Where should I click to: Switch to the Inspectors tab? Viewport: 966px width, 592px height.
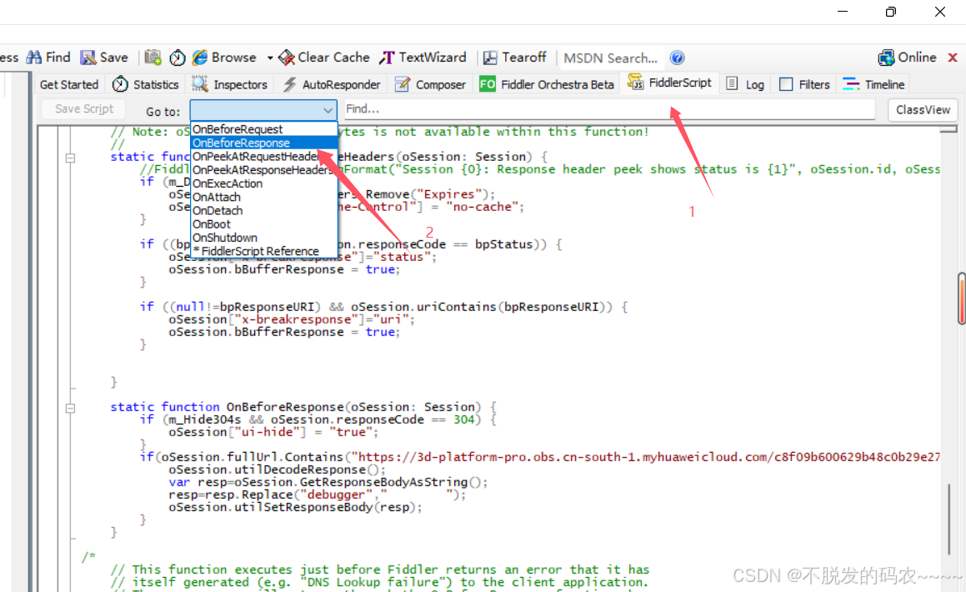[230, 84]
